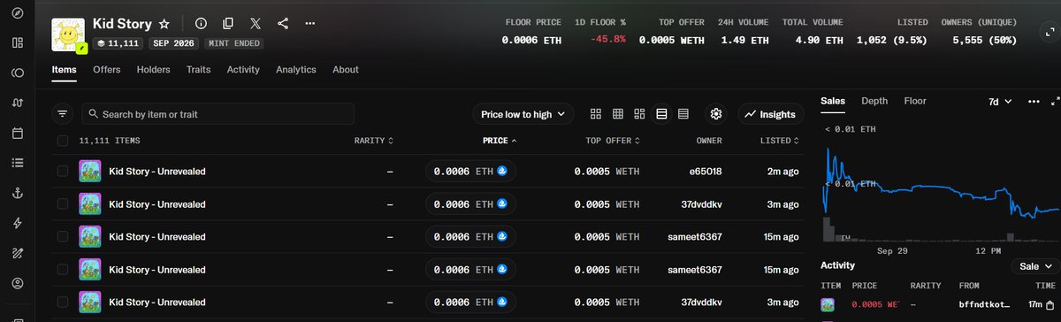Favorite Kid Story with the star icon
This screenshot has width=1061, height=322.
[x=164, y=24]
